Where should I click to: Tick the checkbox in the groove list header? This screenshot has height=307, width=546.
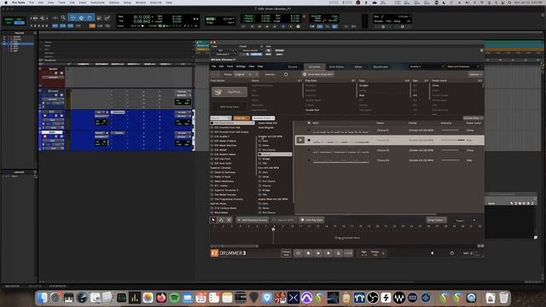point(309,123)
